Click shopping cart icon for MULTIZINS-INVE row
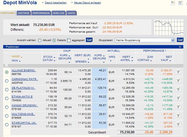Viewport: 187px width, 137px height. 179,116
